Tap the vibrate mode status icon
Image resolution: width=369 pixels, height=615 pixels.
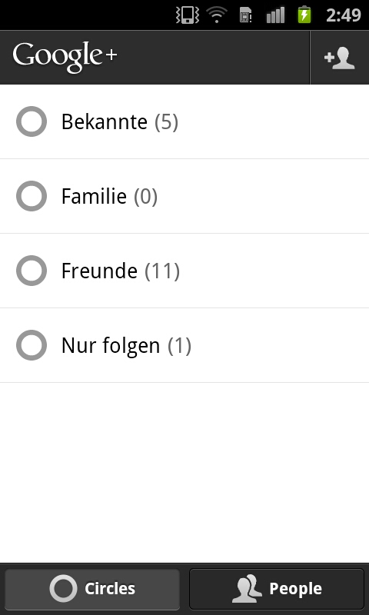pos(188,15)
